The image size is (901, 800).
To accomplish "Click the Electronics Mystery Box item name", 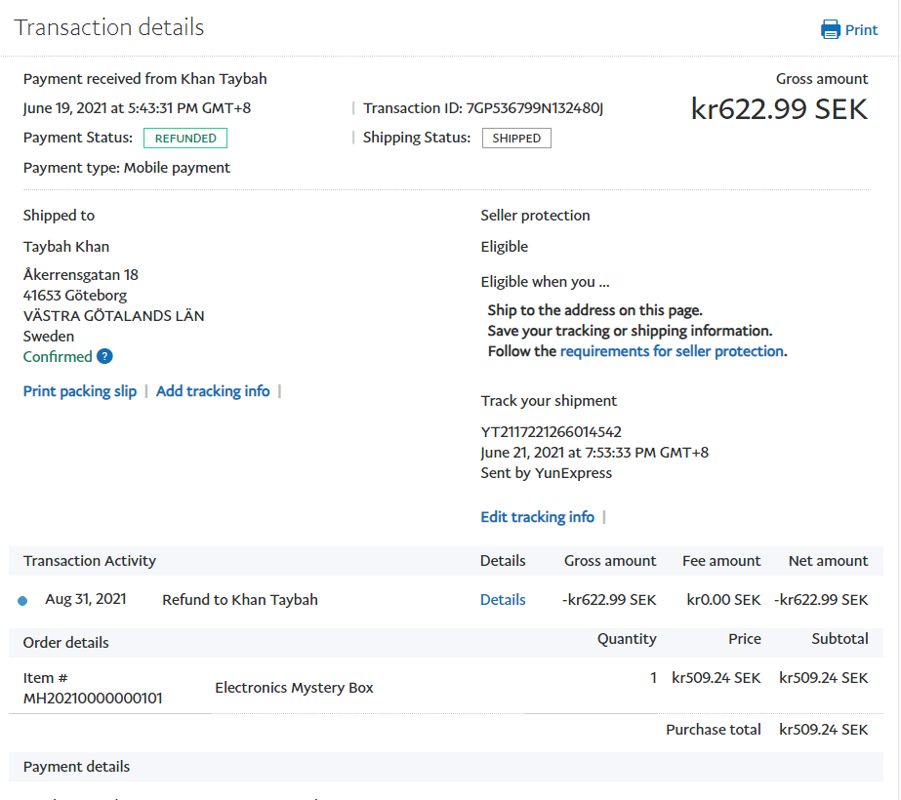I will click(294, 688).
